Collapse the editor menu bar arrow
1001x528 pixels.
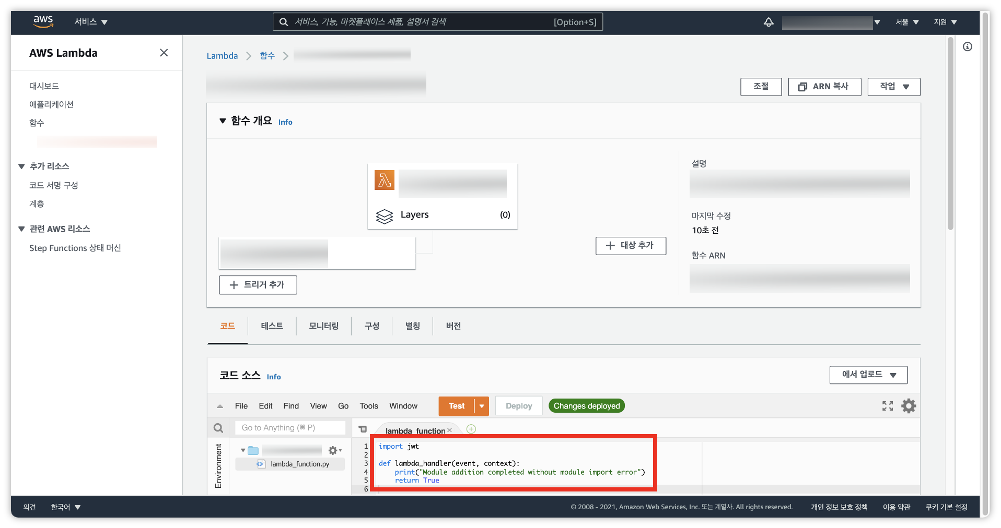220,406
